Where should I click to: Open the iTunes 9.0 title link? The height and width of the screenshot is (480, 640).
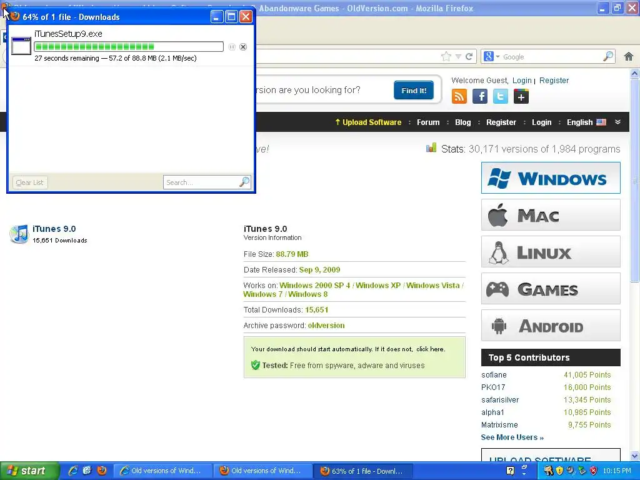click(54, 229)
